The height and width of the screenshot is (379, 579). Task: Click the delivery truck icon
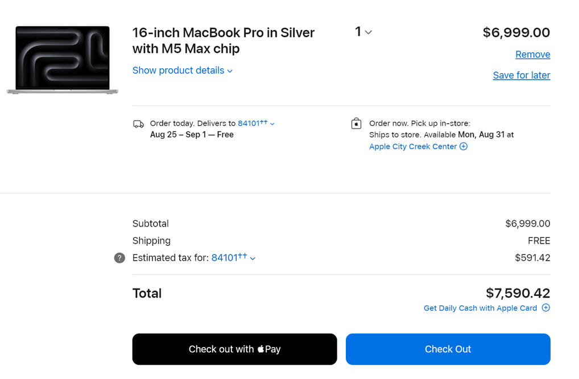point(138,124)
